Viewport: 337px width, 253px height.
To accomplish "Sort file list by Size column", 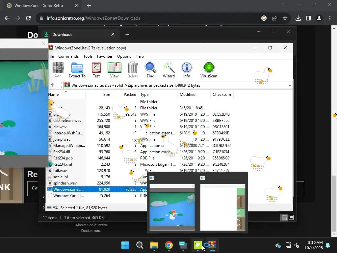I will coord(99,95).
